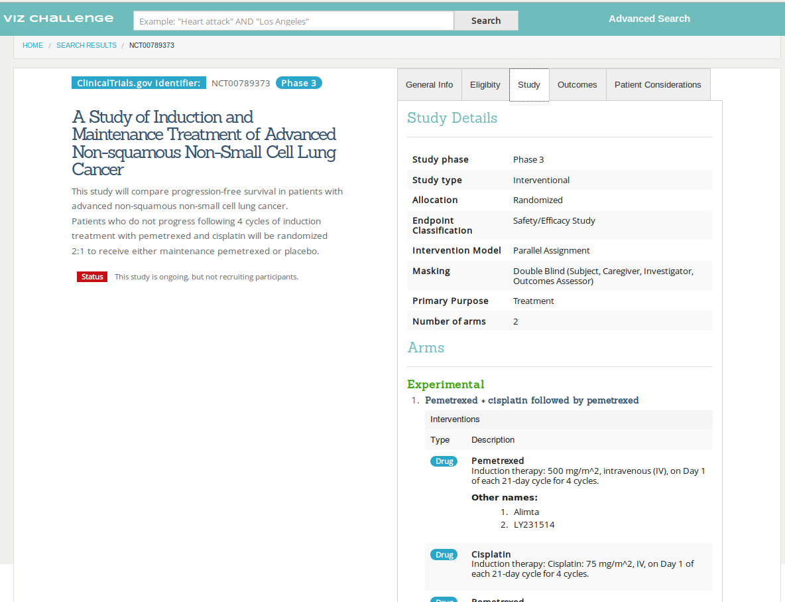Click the 'Other names:' label
This screenshot has height=602, width=785.
pyautogui.click(x=504, y=497)
